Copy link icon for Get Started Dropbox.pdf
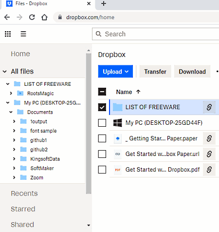219x232 pixels. pos(209,170)
